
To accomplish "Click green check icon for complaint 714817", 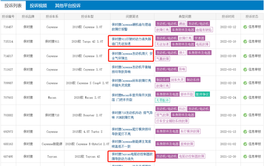I will coord(245,56).
